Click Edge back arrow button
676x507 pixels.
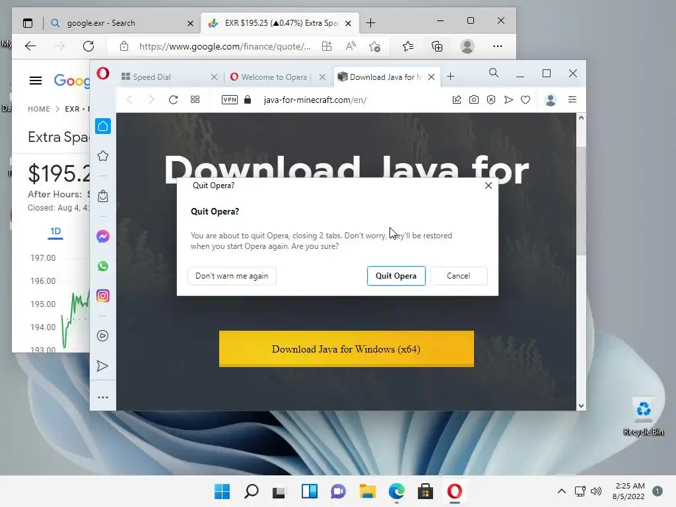[30, 46]
